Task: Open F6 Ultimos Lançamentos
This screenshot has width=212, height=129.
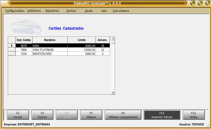Action: pyautogui.click(x=123, y=115)
